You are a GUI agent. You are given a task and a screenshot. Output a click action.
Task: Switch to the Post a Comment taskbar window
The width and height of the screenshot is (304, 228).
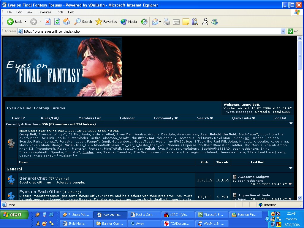point(144,215)
